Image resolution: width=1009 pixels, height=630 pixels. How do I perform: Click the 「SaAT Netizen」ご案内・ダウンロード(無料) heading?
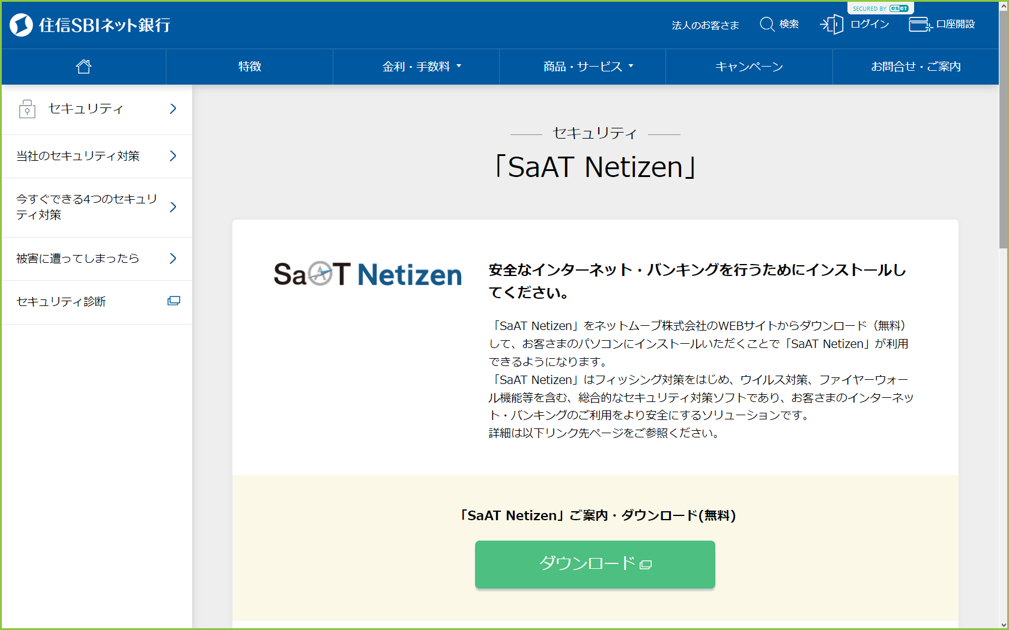coord(598,515)
